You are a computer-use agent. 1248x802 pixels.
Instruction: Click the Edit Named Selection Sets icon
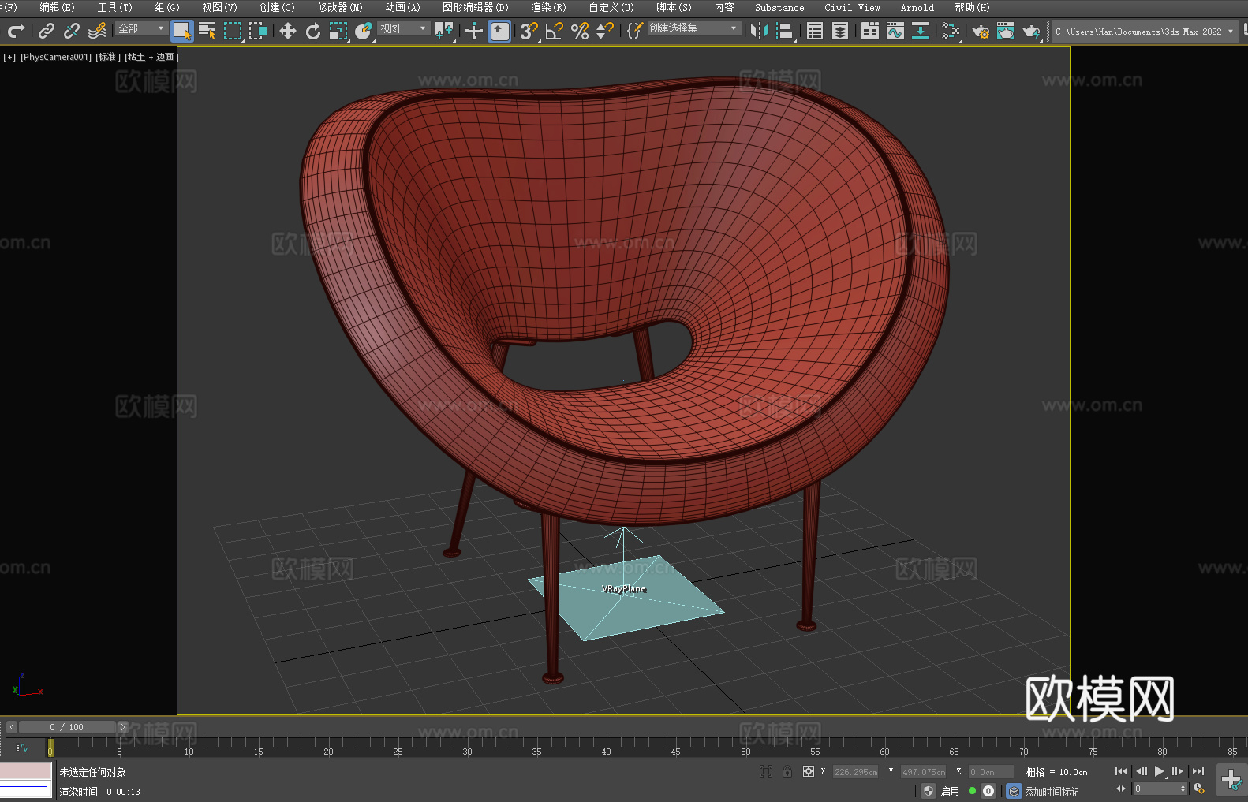(635, 31)
